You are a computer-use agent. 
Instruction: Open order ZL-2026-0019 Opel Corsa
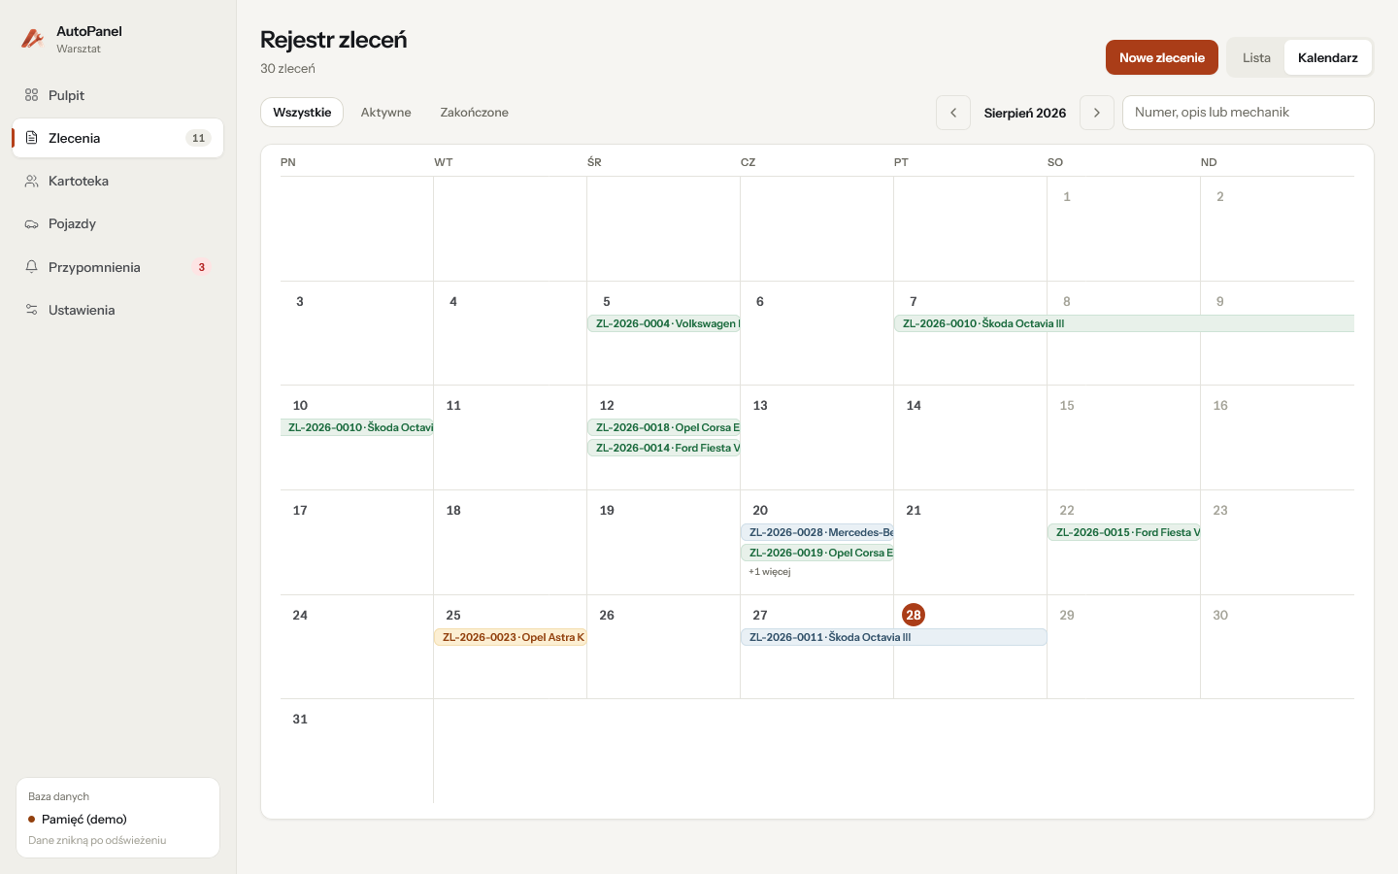tap(817, 553)
